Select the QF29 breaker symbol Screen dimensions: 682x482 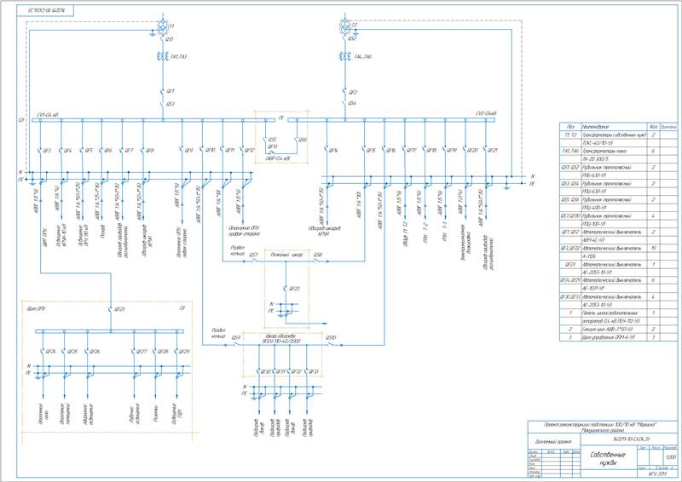point(176,351)
